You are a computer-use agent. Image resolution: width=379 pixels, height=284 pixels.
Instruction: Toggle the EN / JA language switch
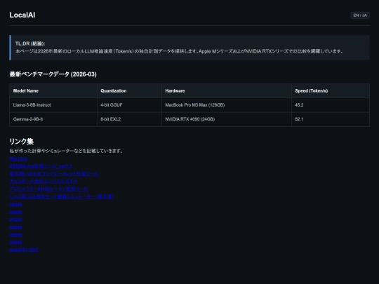point(360,15)
